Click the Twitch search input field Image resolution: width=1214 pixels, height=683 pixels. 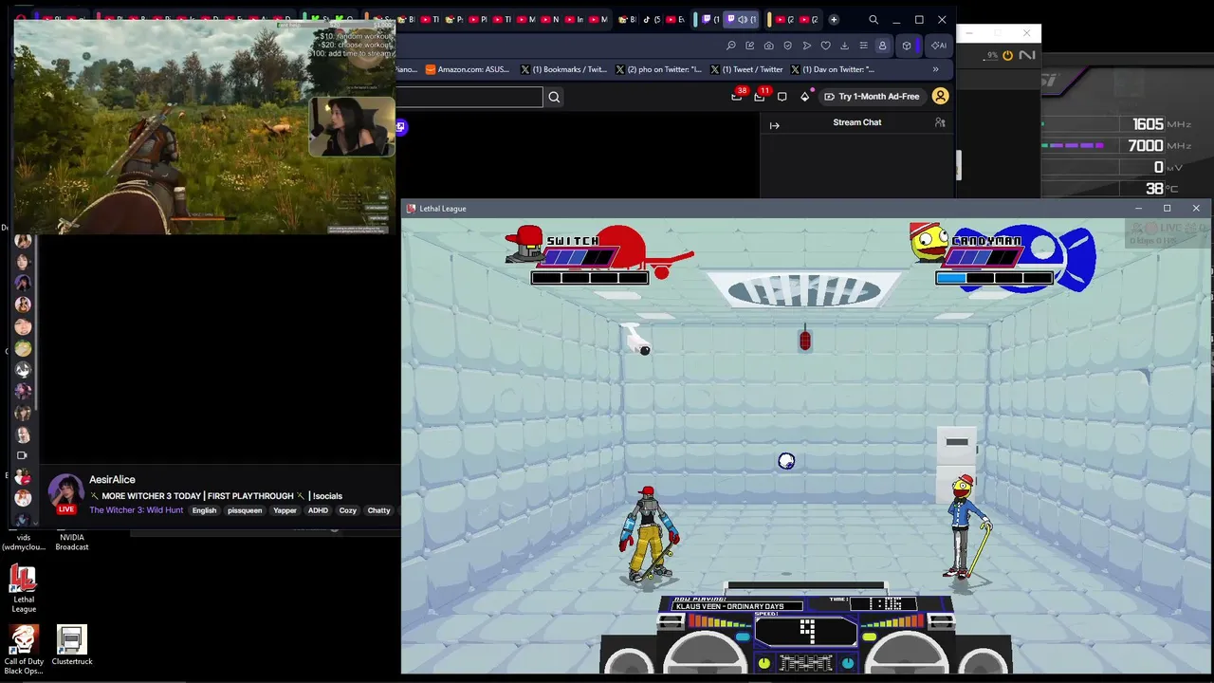pyautogui.click(x=469, y=97)
